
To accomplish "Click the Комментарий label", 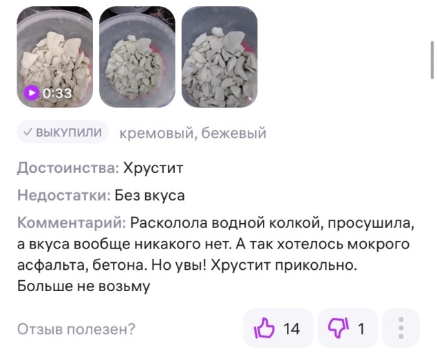I will tap(72, 222).
